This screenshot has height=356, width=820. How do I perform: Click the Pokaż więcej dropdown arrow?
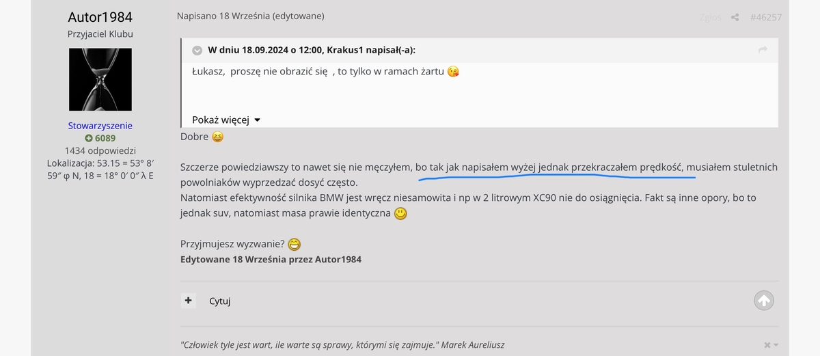pyautogui.click(x=257, y=120)
